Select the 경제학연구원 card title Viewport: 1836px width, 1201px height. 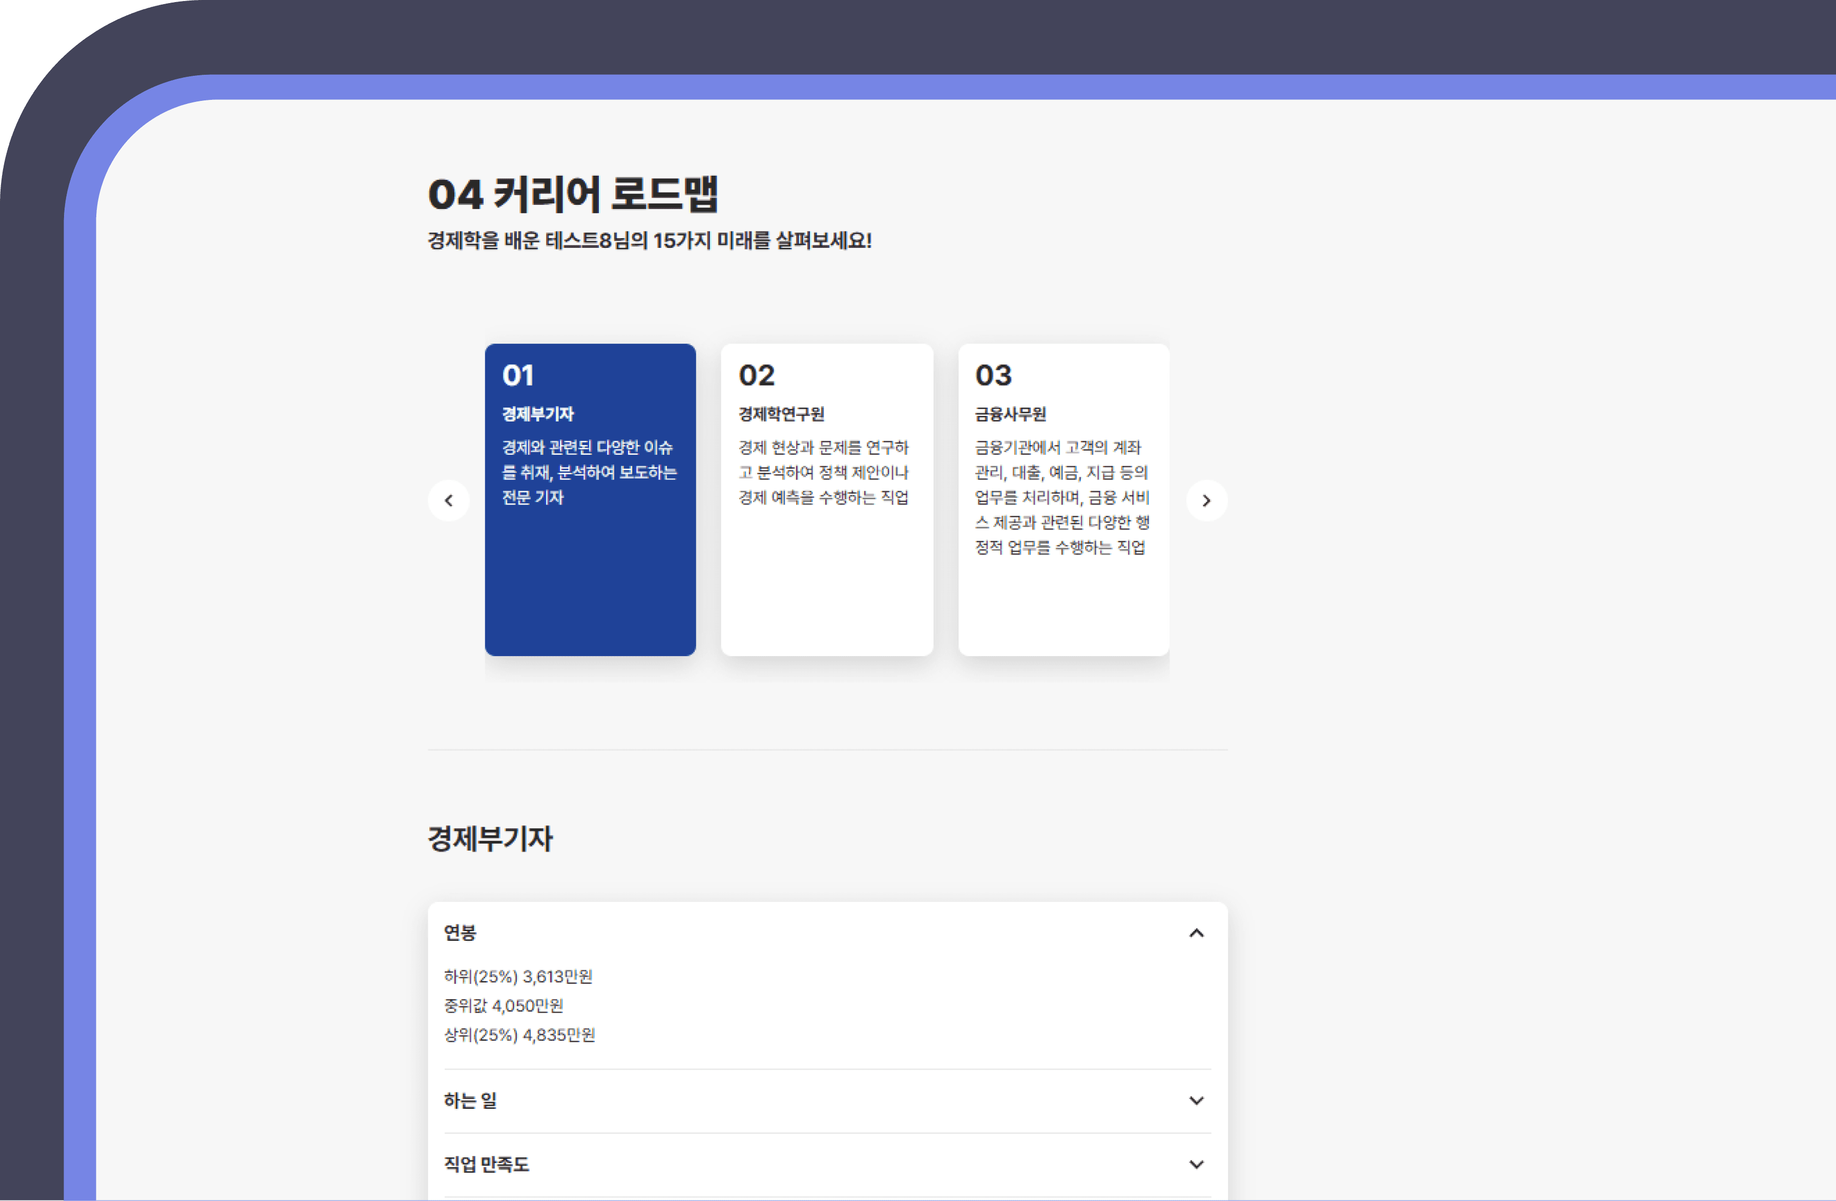(781, 414)
